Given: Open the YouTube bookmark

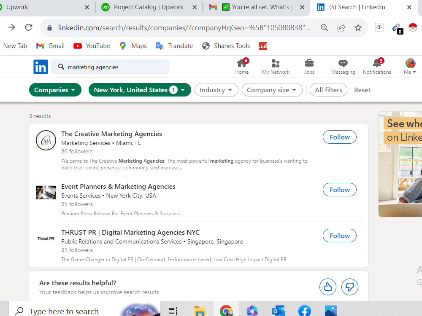Looking at the screenshot, I should tap(92, 46).
